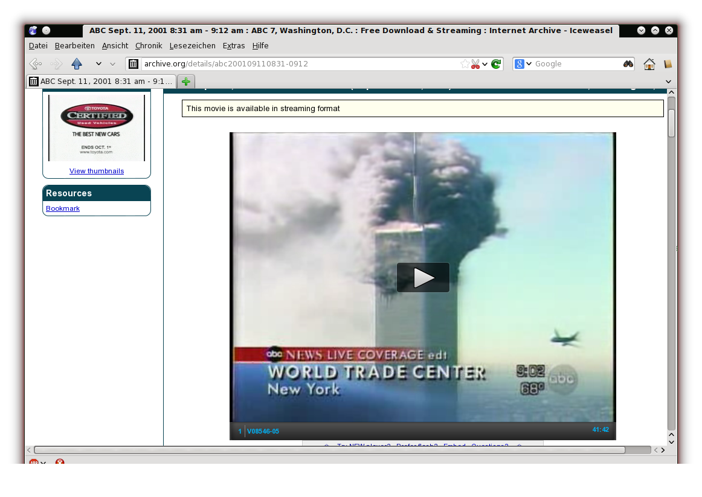702x497 pixels.
Task: Open the search engine selector dropdown
Action: [523, 64]
